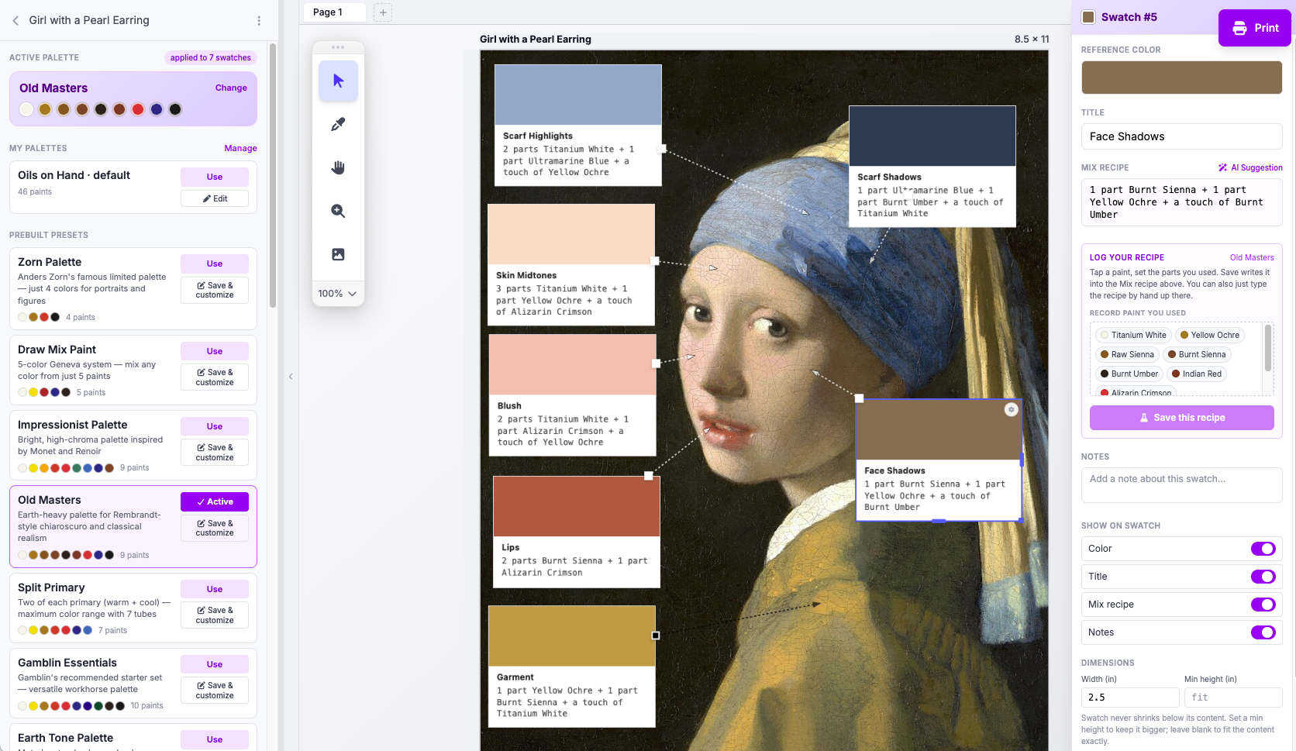Toggle Title visibility on swatch

[1263, 577]
